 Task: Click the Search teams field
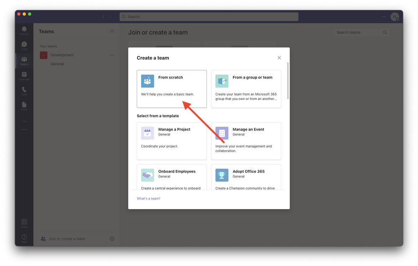point(361,32)
